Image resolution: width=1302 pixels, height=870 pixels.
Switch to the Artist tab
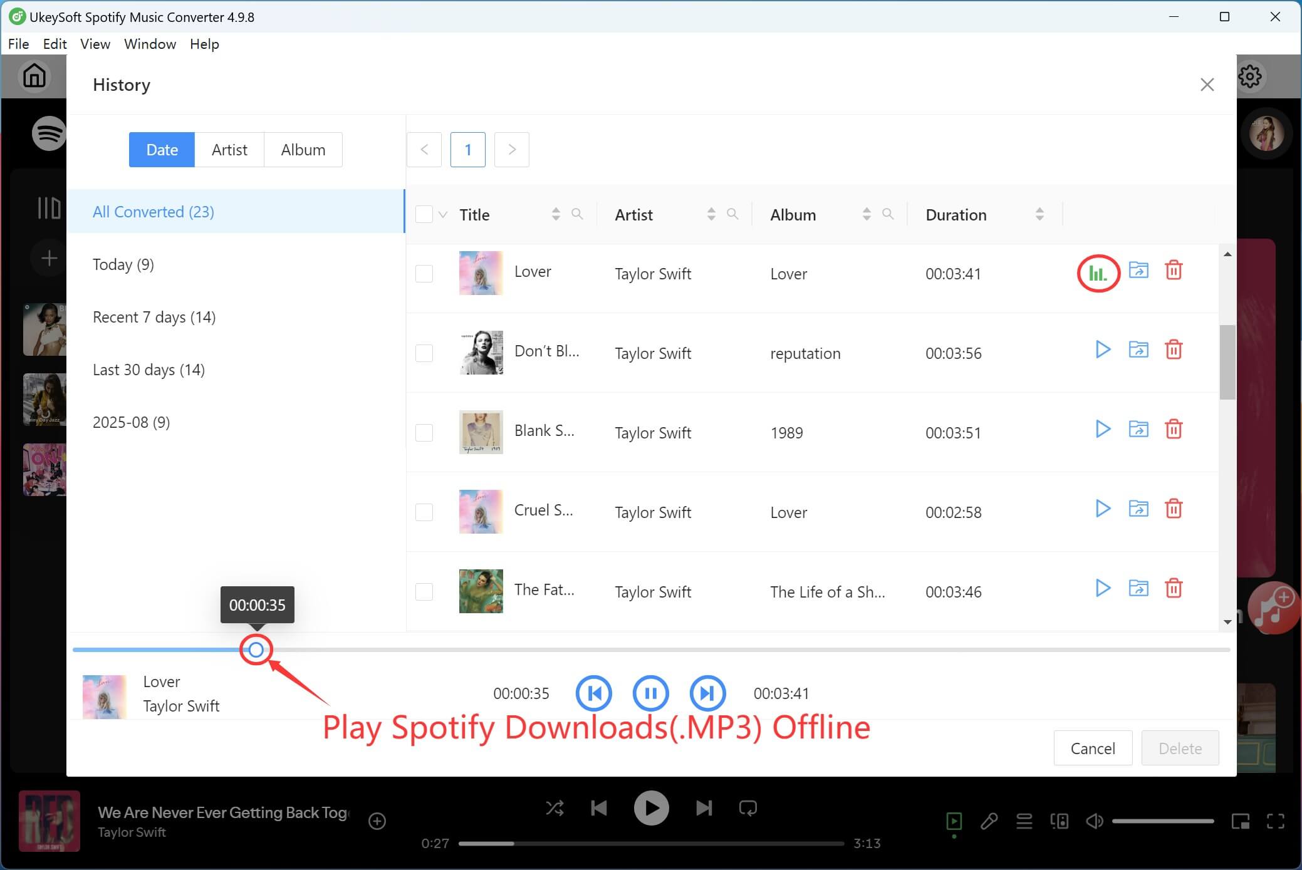(229, 149)
